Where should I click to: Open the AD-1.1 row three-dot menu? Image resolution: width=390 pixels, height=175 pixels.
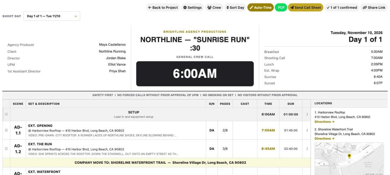307,130
